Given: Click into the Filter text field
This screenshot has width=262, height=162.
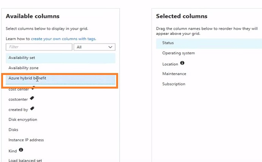Looking at the screenshot, I should [x=39, y=47].
